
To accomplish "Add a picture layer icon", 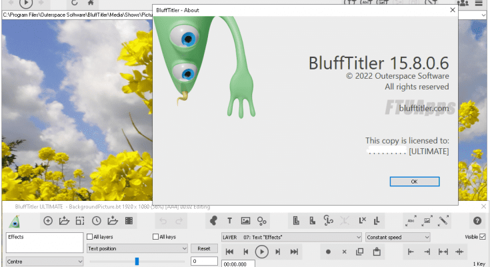I will coord(245,221).
